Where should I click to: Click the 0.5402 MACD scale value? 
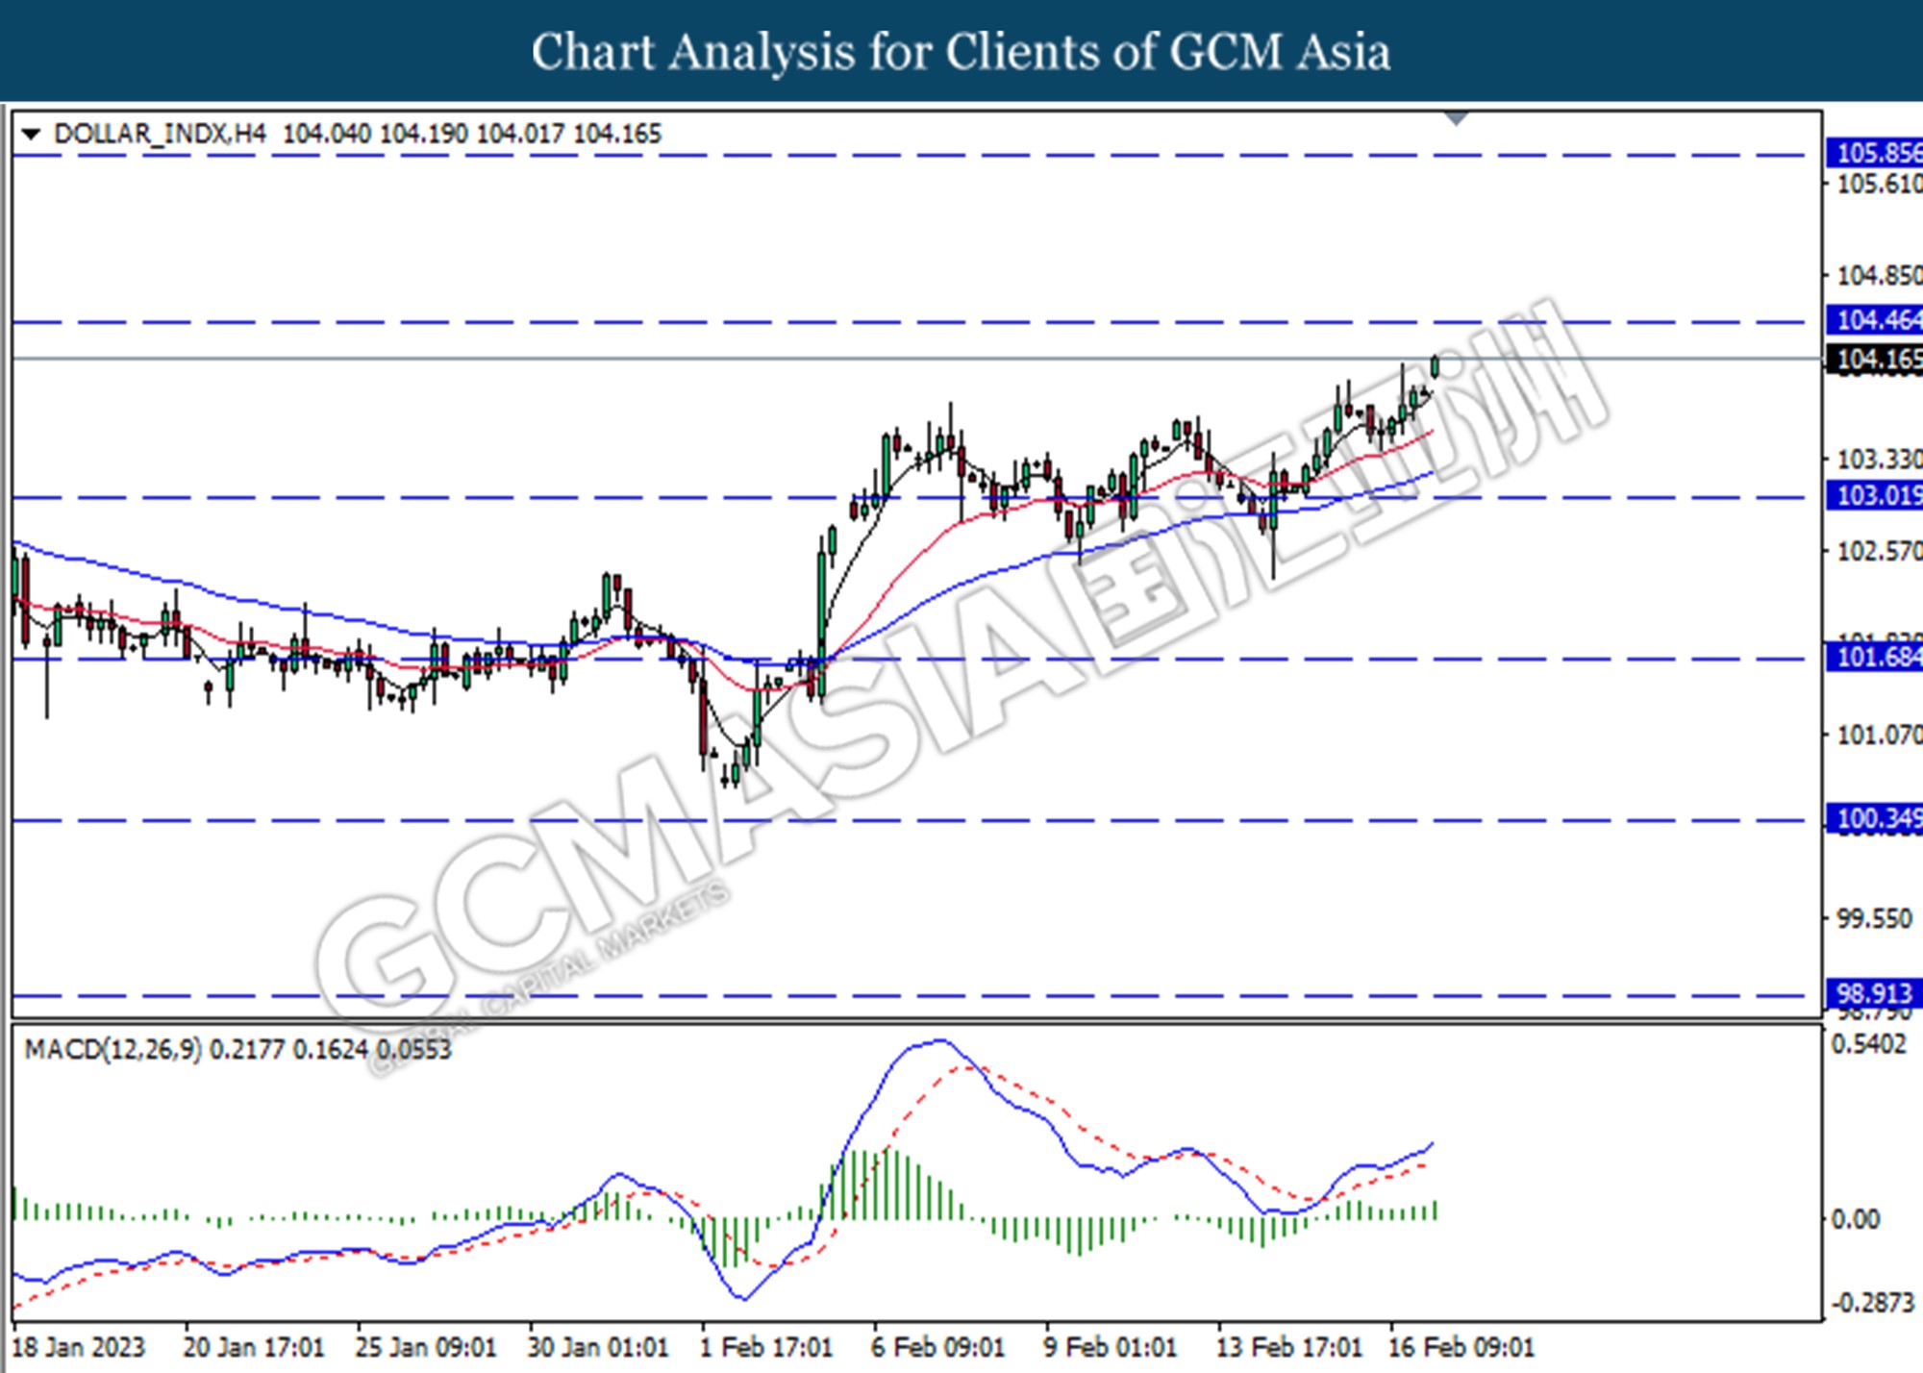[1868, 1044]
